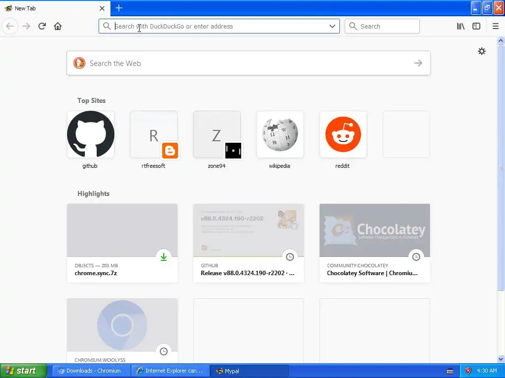Click the history clock icon on Chocolatey card

tap(416, 257)
